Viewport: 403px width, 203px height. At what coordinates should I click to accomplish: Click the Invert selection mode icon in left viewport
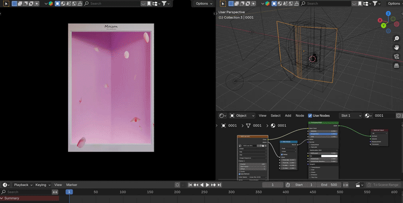[31, 4]
